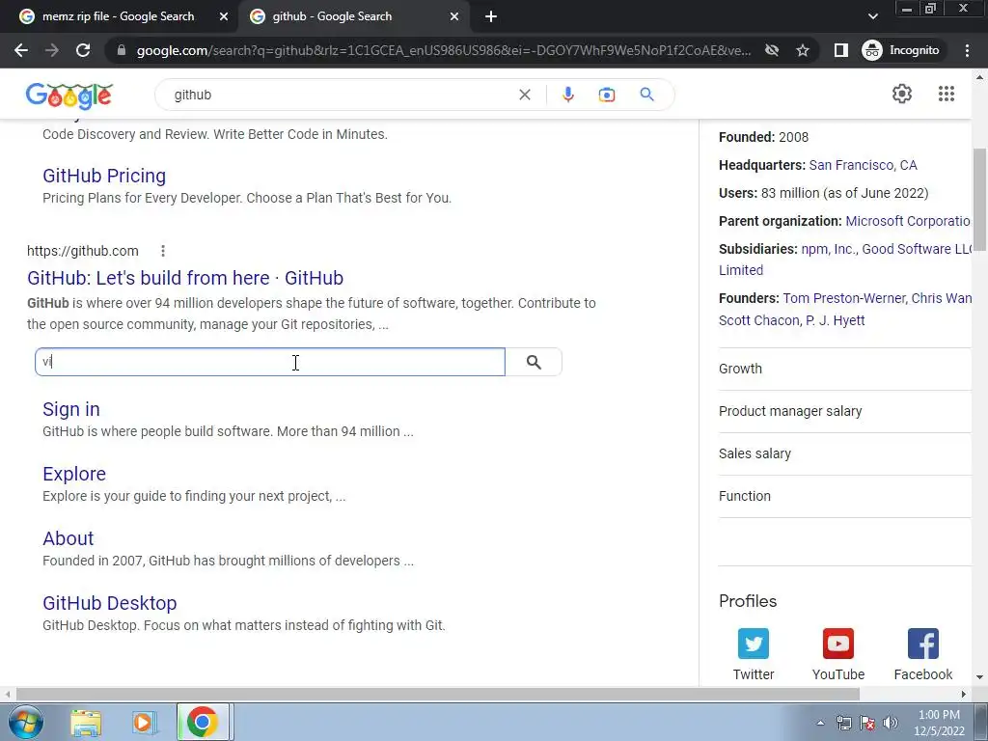
Task: Open the GitHub: Let's build from here result
Action: click(x=185, y=278)
